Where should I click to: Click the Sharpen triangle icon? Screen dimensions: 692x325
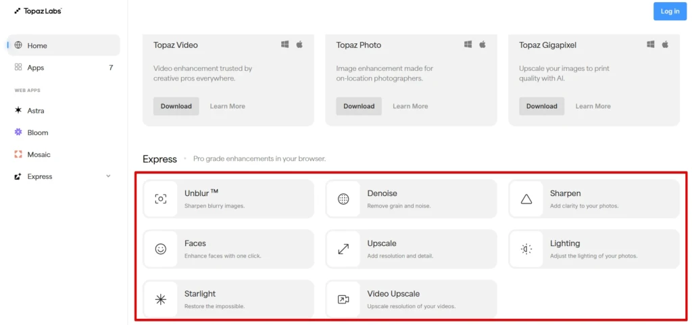coord(526,199)
